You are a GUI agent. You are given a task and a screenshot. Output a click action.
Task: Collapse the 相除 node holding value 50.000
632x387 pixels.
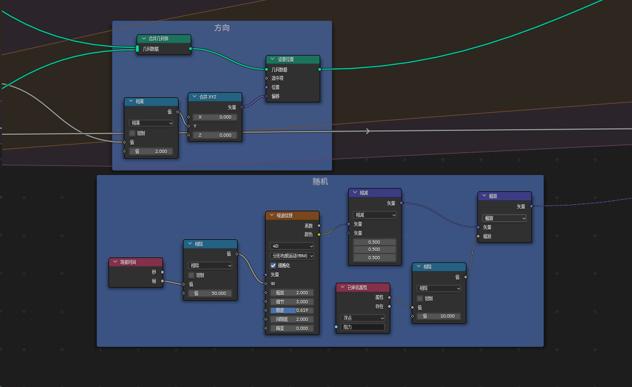click(x=190, y=244)
